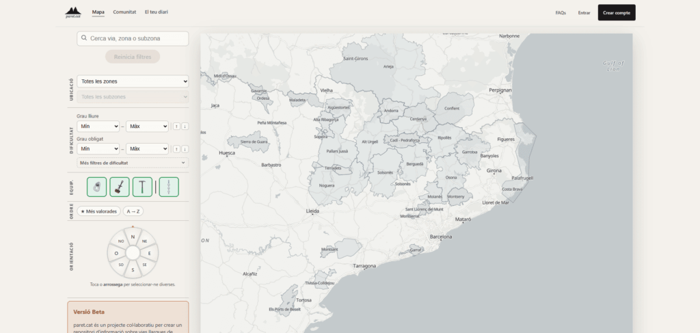Open the FAQs page
The width and height of the screenshot is (700, 333).
(561, 13)
